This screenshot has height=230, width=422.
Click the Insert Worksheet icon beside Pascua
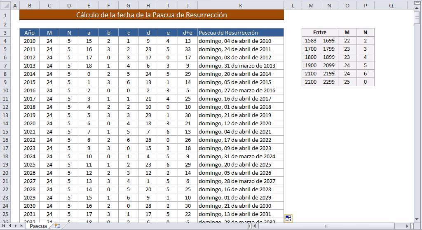click(x=57, y=226)
